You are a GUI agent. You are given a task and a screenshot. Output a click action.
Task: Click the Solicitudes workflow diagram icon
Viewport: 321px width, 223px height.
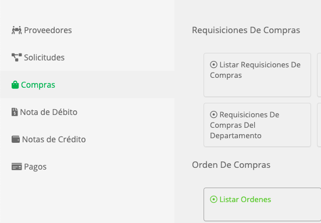[17, 57]
